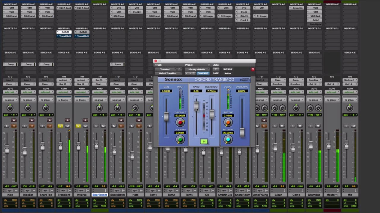380x213 pixels.
Task: Click the red target icon in plugin header
Action: tap(253, 69)
